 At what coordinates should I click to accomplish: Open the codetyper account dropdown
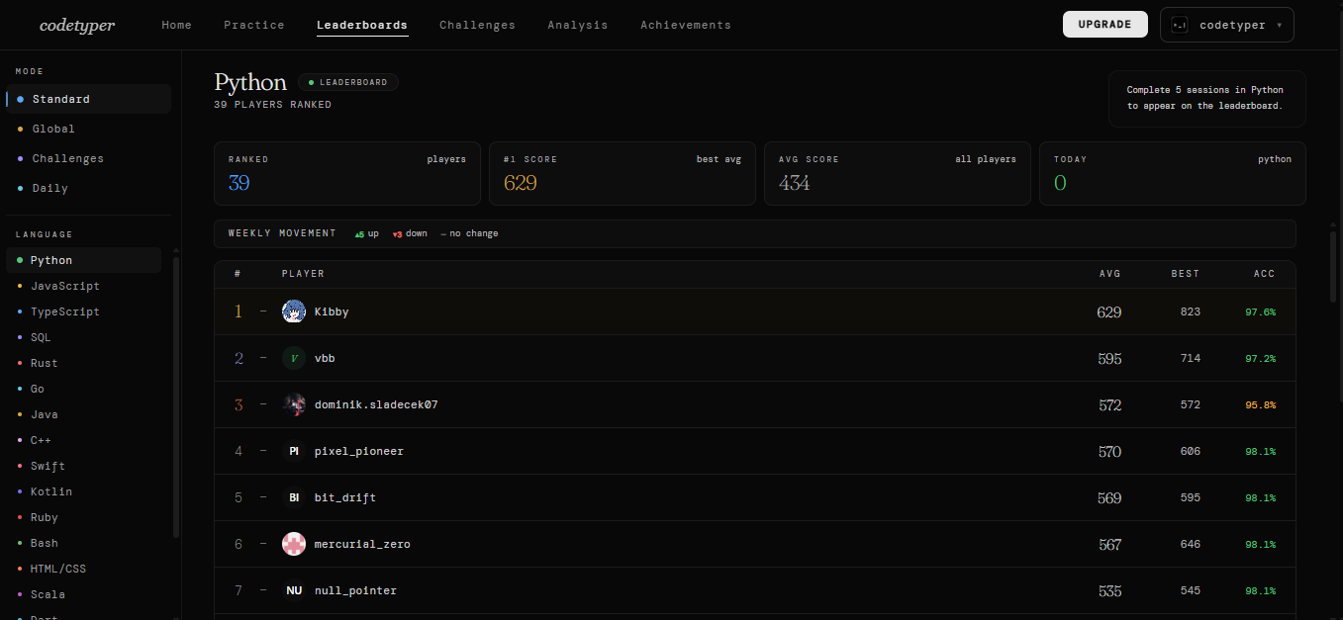coord(1226,25)
